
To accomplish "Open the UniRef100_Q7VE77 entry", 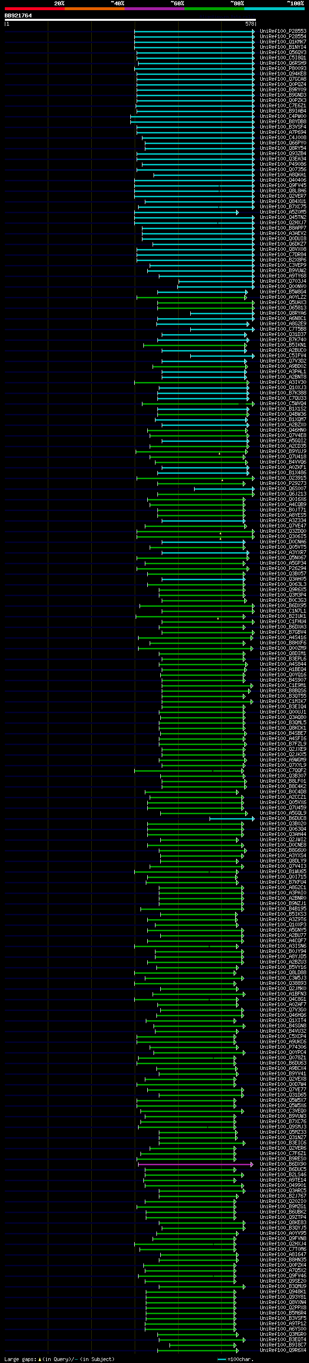I will coord(283,1089).
